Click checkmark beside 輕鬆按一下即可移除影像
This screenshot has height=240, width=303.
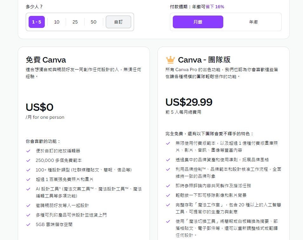coord(168,196)
